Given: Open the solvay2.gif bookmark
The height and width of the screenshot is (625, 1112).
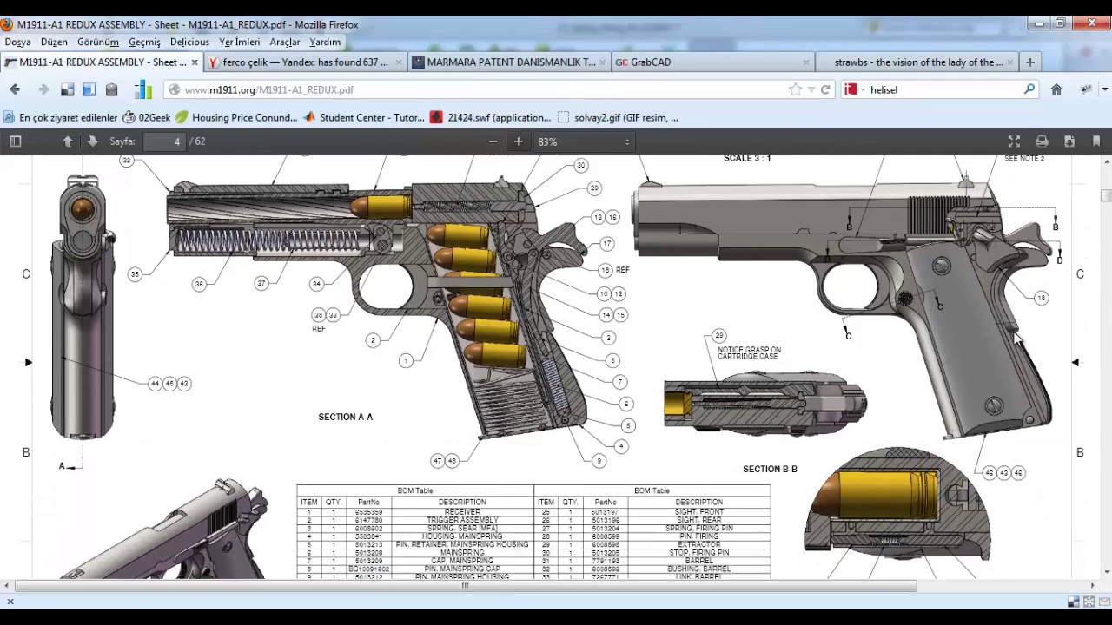Looking at the screenshot, I should (618, 117).
